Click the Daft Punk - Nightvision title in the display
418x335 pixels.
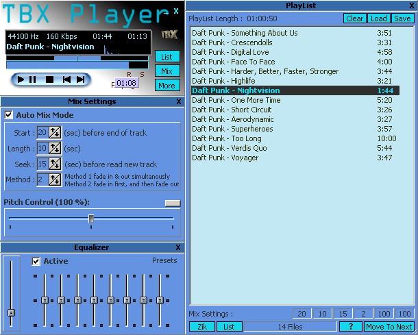[x=51, y=47]
